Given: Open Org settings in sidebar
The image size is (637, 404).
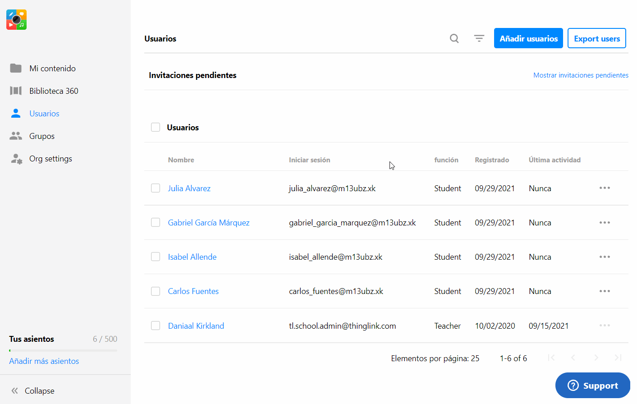Looking at the screenshot, I should 50,159.
